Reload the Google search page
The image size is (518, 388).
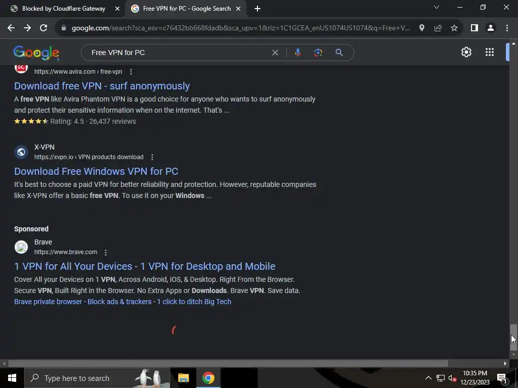44,28
